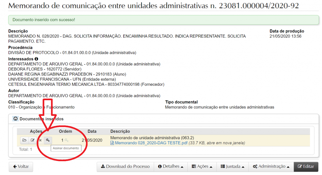Viewport: 322px width, 175px height.
Task: Open the Administração dropdown menu
Action: 271,167
